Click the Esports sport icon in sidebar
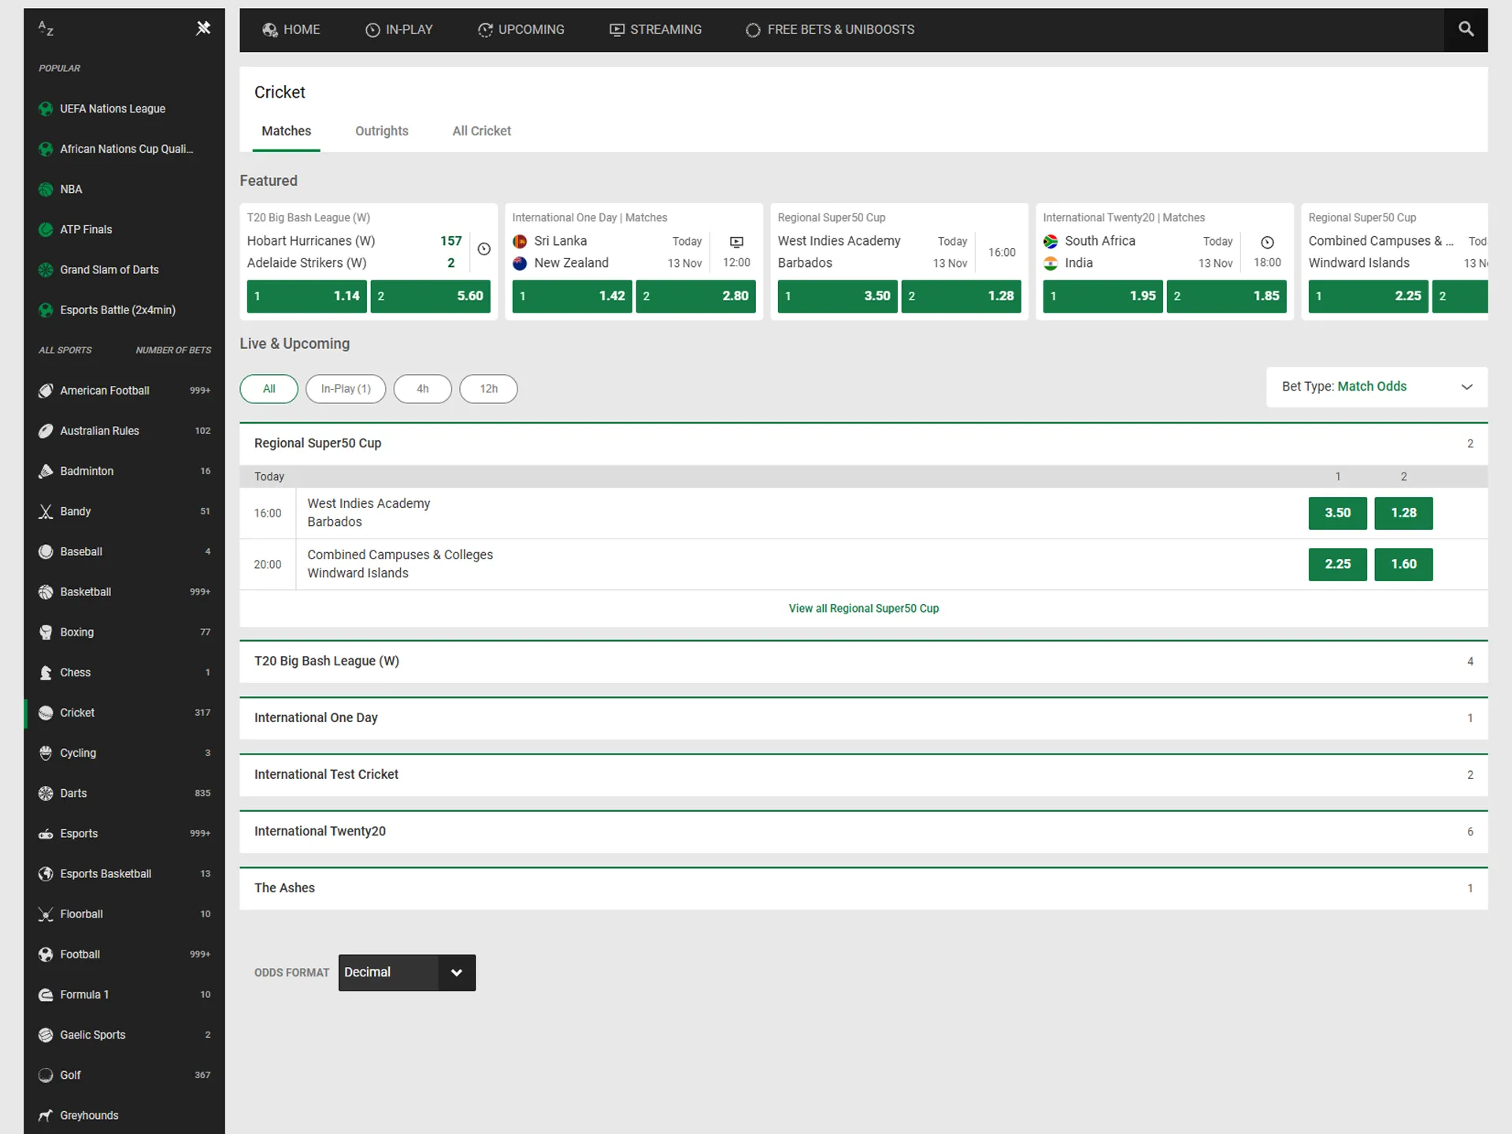The width and height of the screenshot is (1512, 1134). click(x=44, y=832)
